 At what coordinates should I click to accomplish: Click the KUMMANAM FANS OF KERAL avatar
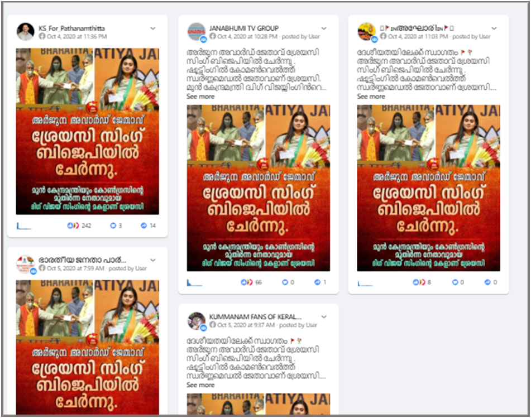coord(196,320)
